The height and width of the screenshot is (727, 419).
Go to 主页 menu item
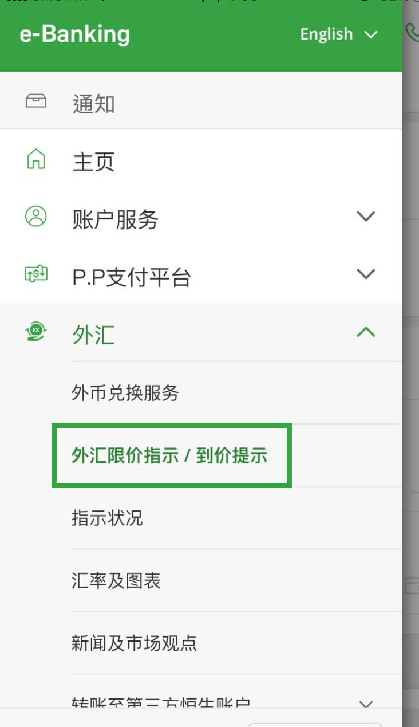click(93, 162)
